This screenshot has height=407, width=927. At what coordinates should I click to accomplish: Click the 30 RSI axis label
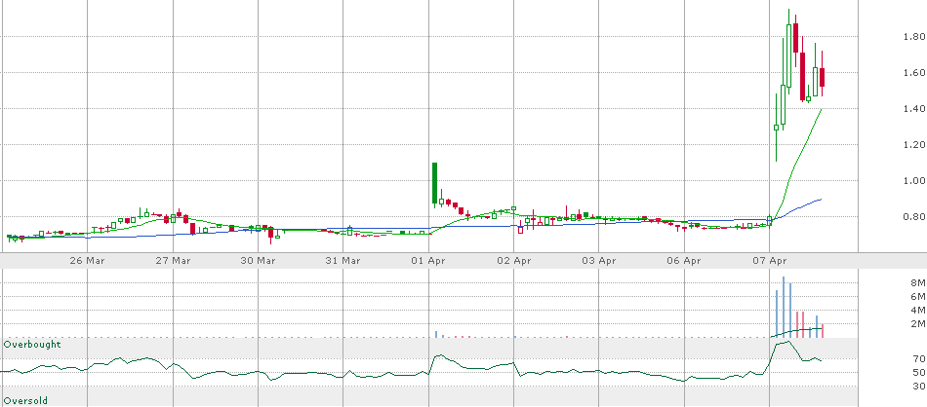(919, 386)
